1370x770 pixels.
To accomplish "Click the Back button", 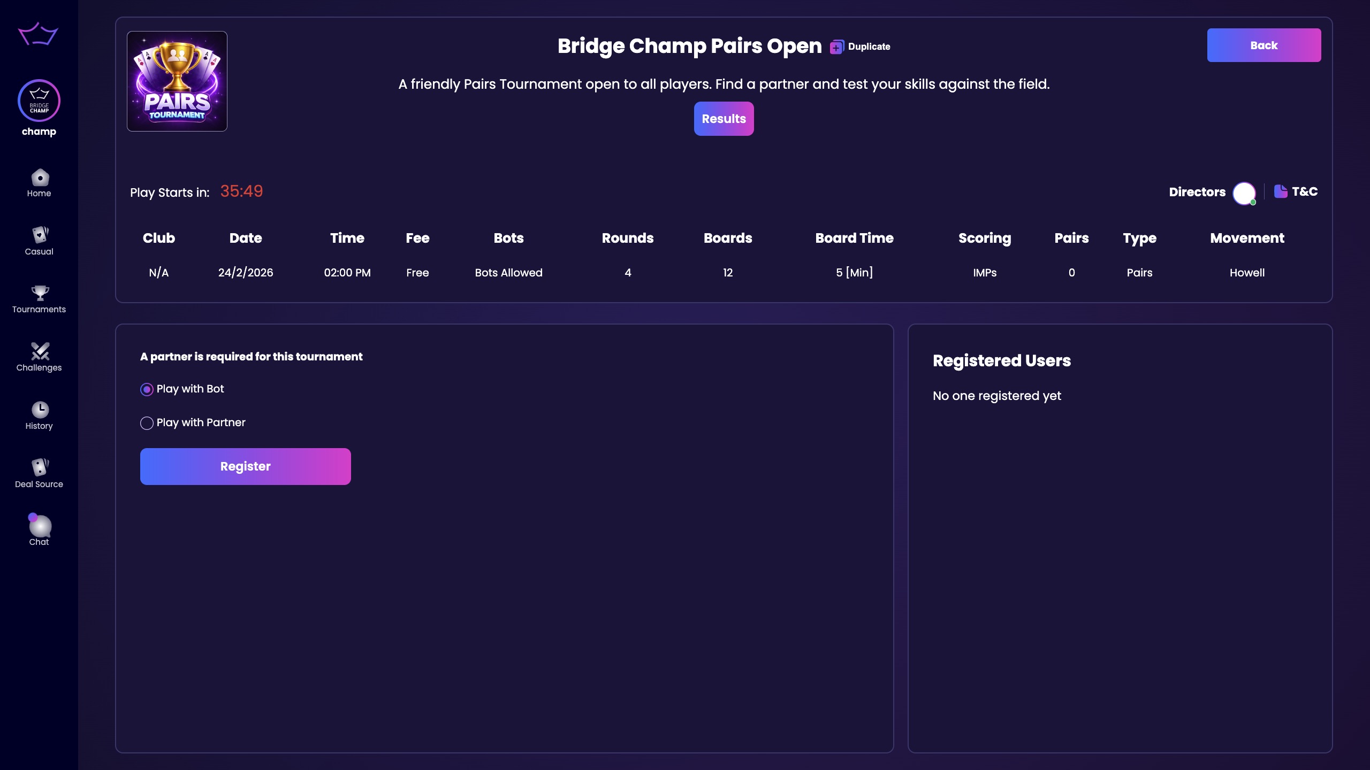I will [x=1264, y=45].
